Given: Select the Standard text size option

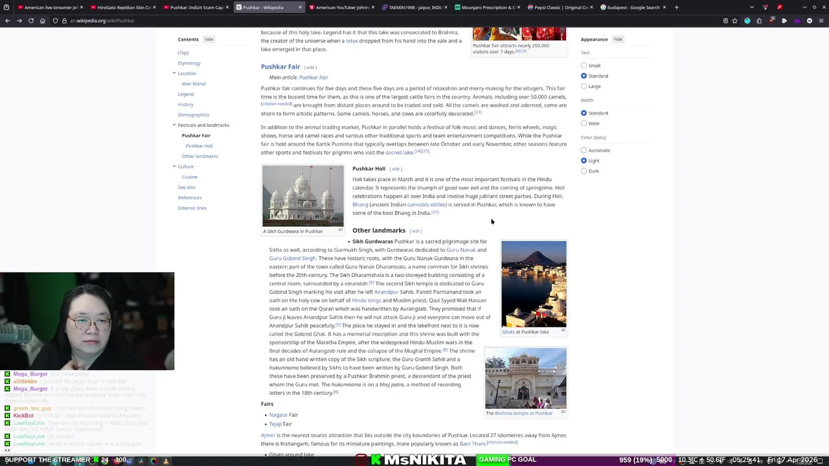Looking at the screenshot, I should pos(584,76).
